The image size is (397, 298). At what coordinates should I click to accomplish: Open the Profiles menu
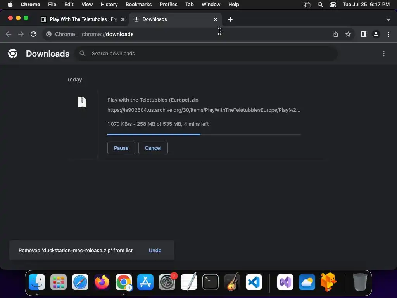[169, 5]
